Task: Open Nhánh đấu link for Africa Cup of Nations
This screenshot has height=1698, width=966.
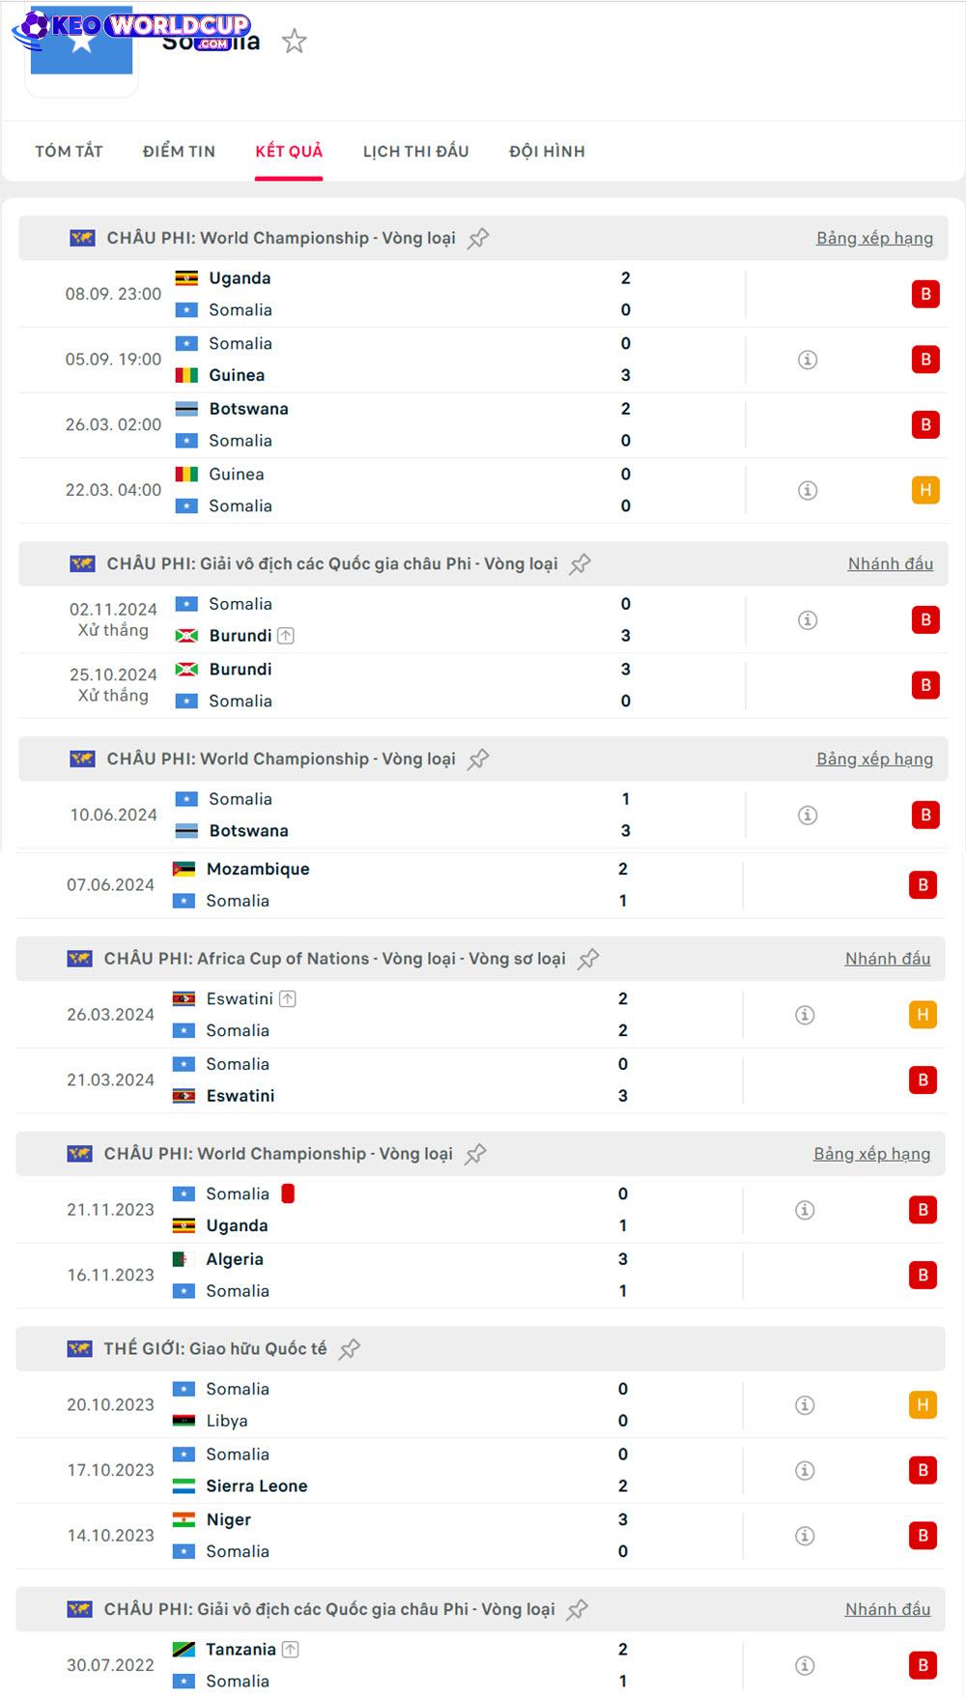Action: [888, 959]
